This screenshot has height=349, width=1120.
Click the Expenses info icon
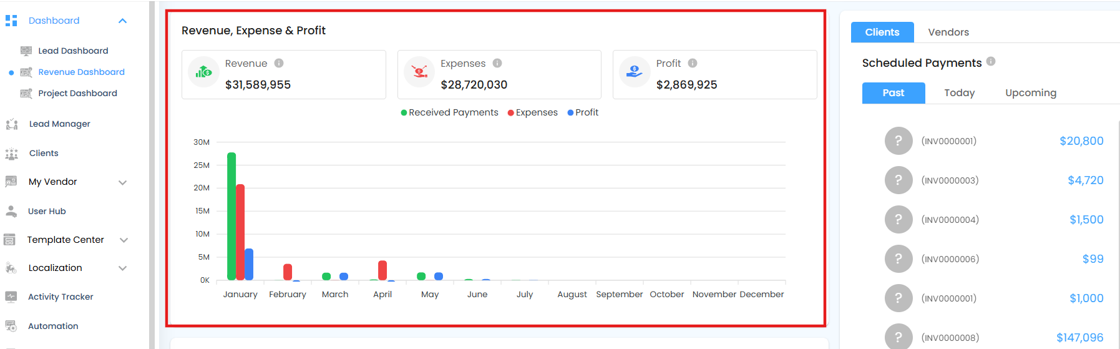[x=497, y=63]
